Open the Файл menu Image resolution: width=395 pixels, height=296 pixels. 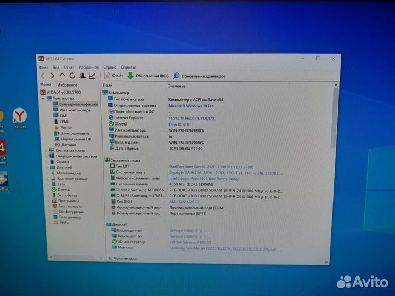pyautogui.click(x=43, y=67)
